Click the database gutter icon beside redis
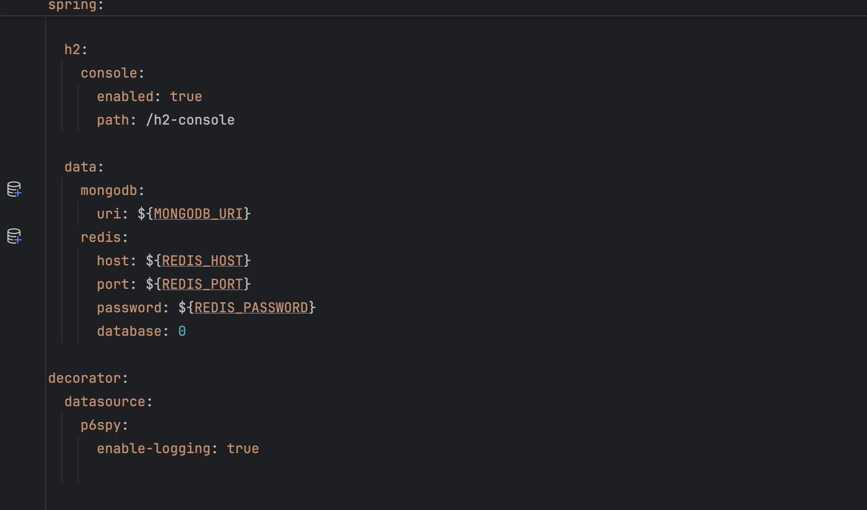The height and width of the screenshot is (510, 867). [14, 236]
